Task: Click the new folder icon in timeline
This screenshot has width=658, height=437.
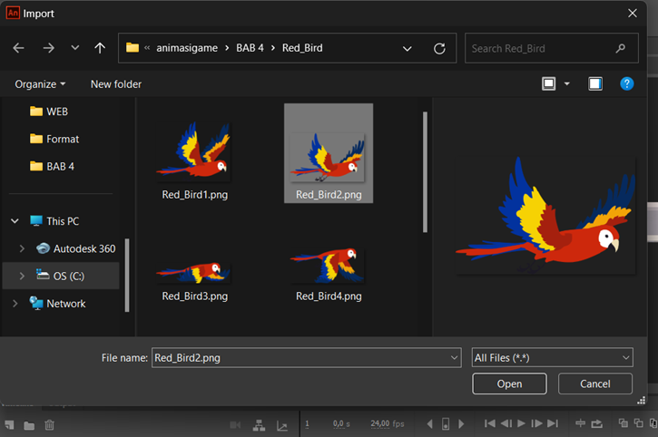Action: [29, 426]
